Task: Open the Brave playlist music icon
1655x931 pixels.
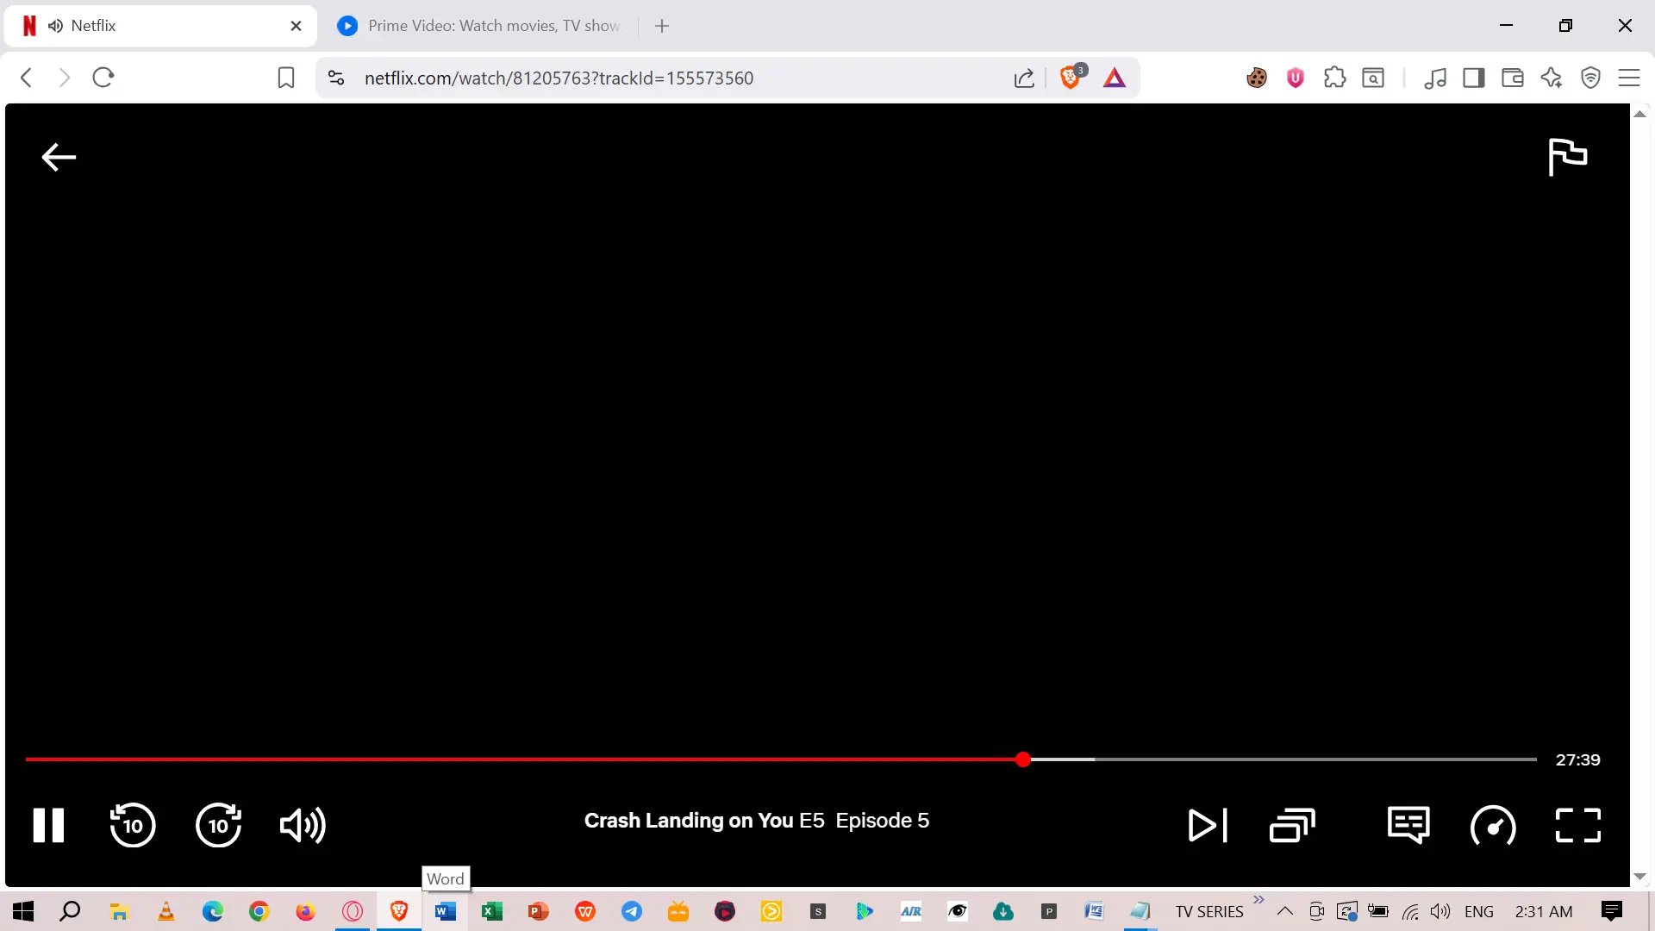Action: point(1435,78)
